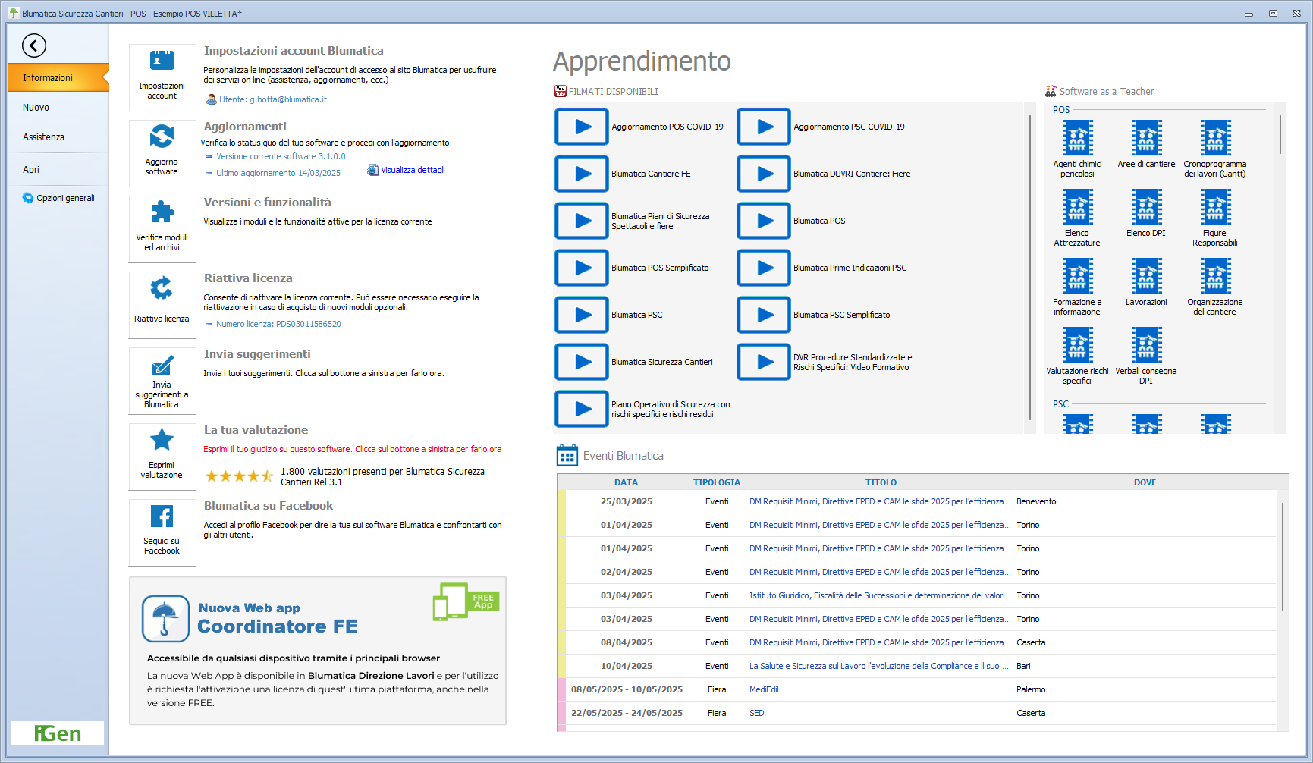Open the SED fiera event
Screen dimensions: 1313x763
756,713
